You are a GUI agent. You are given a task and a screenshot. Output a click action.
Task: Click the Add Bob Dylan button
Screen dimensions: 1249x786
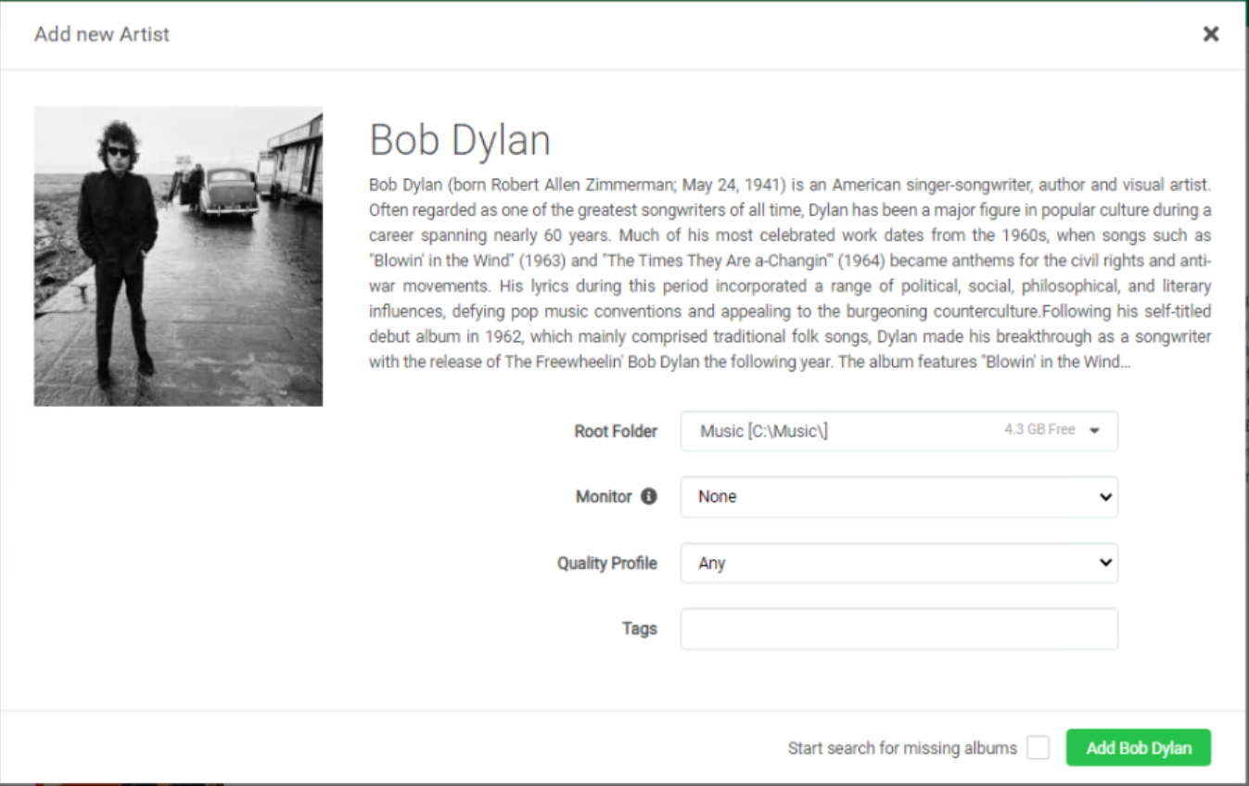[1139, 747]
